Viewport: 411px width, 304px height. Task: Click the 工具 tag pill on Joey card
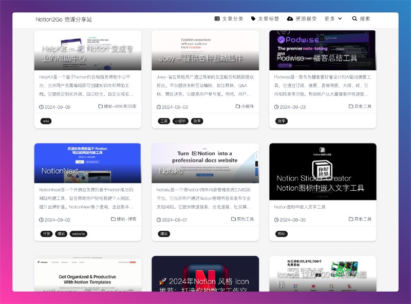(164, 121)
